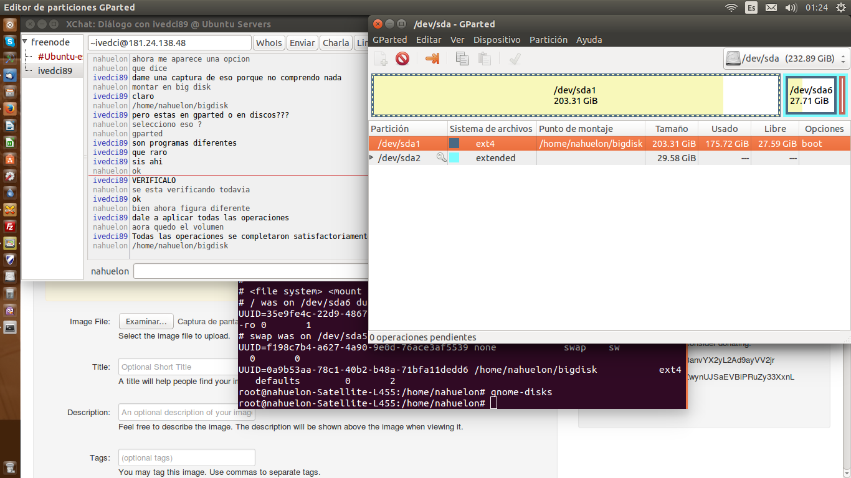Expand the /dev/sda2 extended partition row
The height and width of the screenshot is (478, 851).
click(x=372, y=158)
